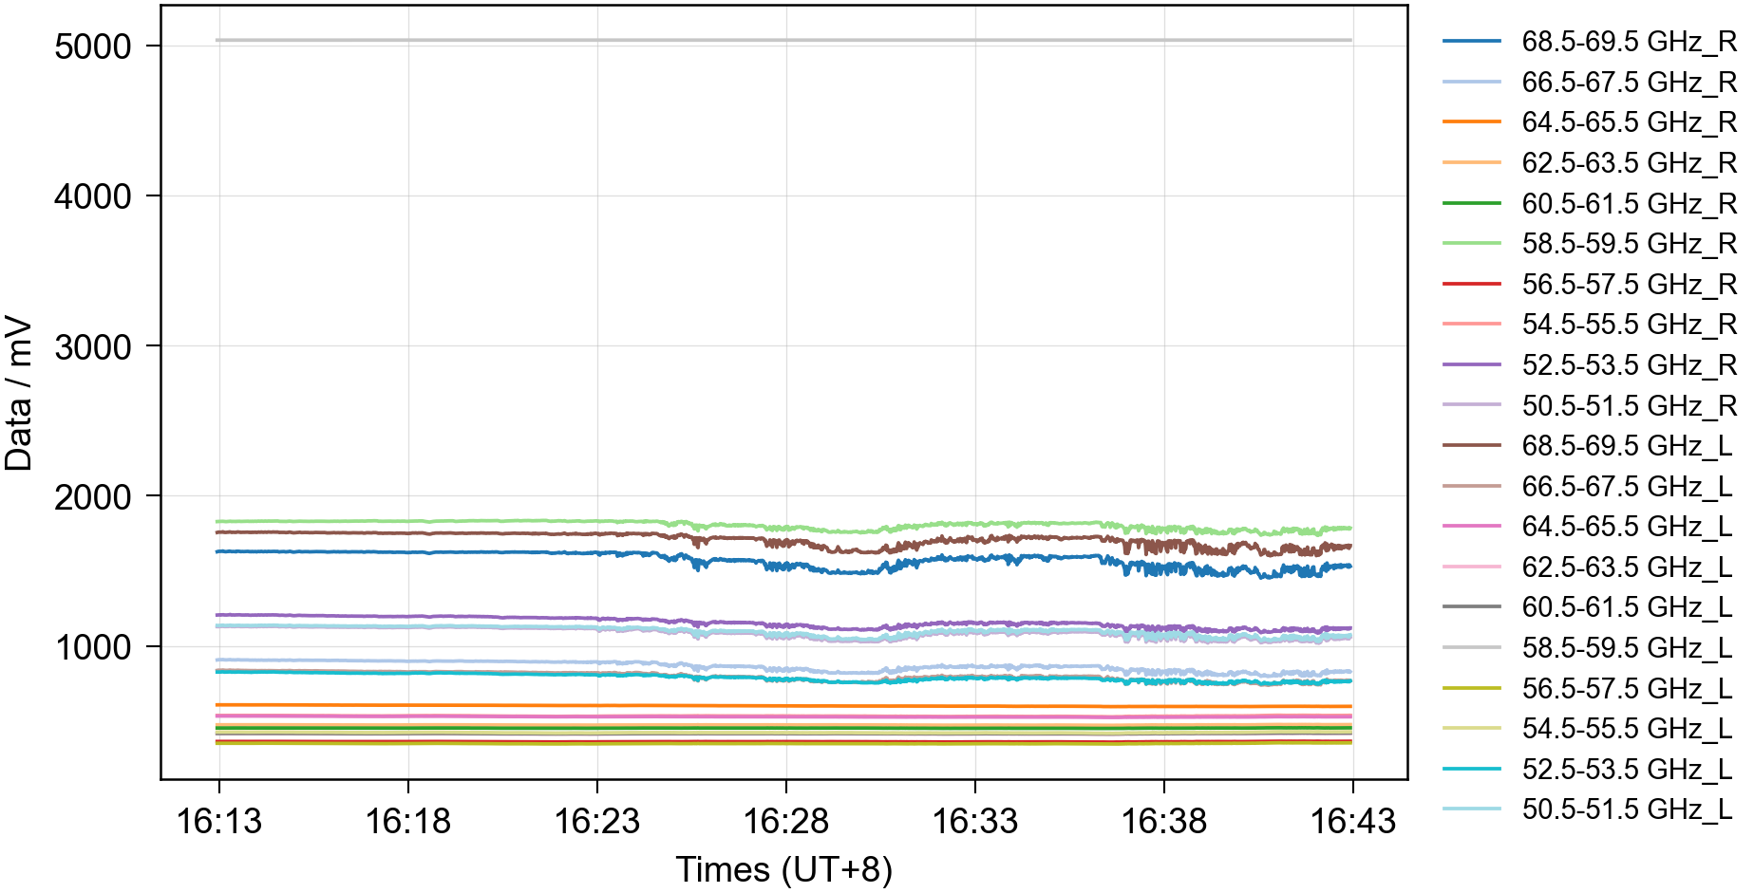The width and height of the screenshot is (1754, 893).
Task: Select the 16:43 time axis tick label
Action: 1352,821
